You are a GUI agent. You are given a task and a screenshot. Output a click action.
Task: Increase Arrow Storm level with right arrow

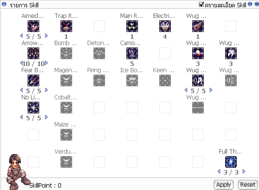[x=46, y=63]
